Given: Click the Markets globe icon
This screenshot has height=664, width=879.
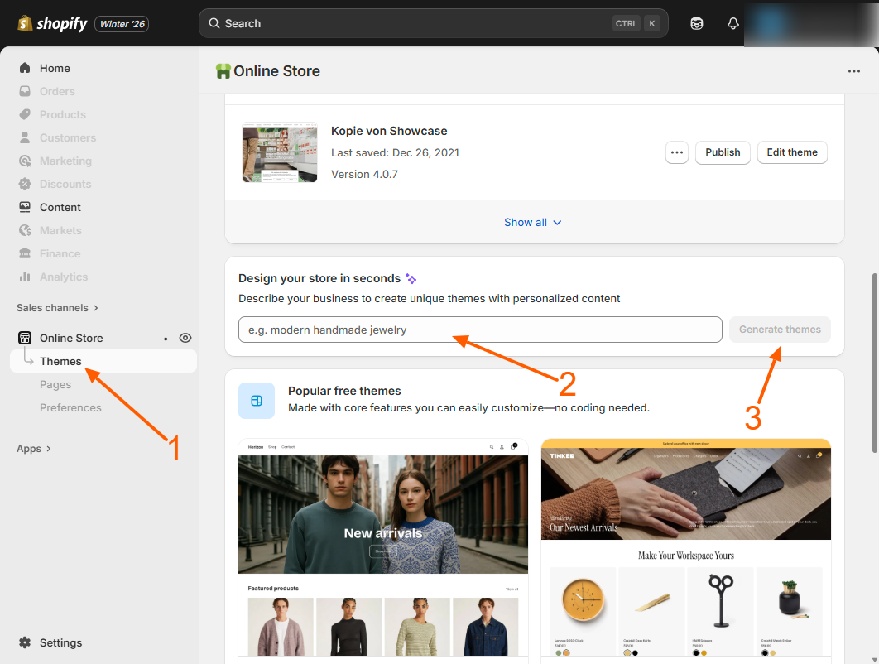Looking at the screenshot, I should [25, 230].
